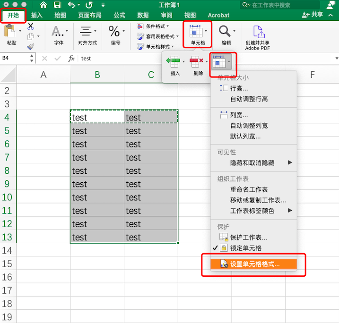Click the search field 在工作表中搜索
The height and width of the screenshot is (323, 339).
click(280, 5)
